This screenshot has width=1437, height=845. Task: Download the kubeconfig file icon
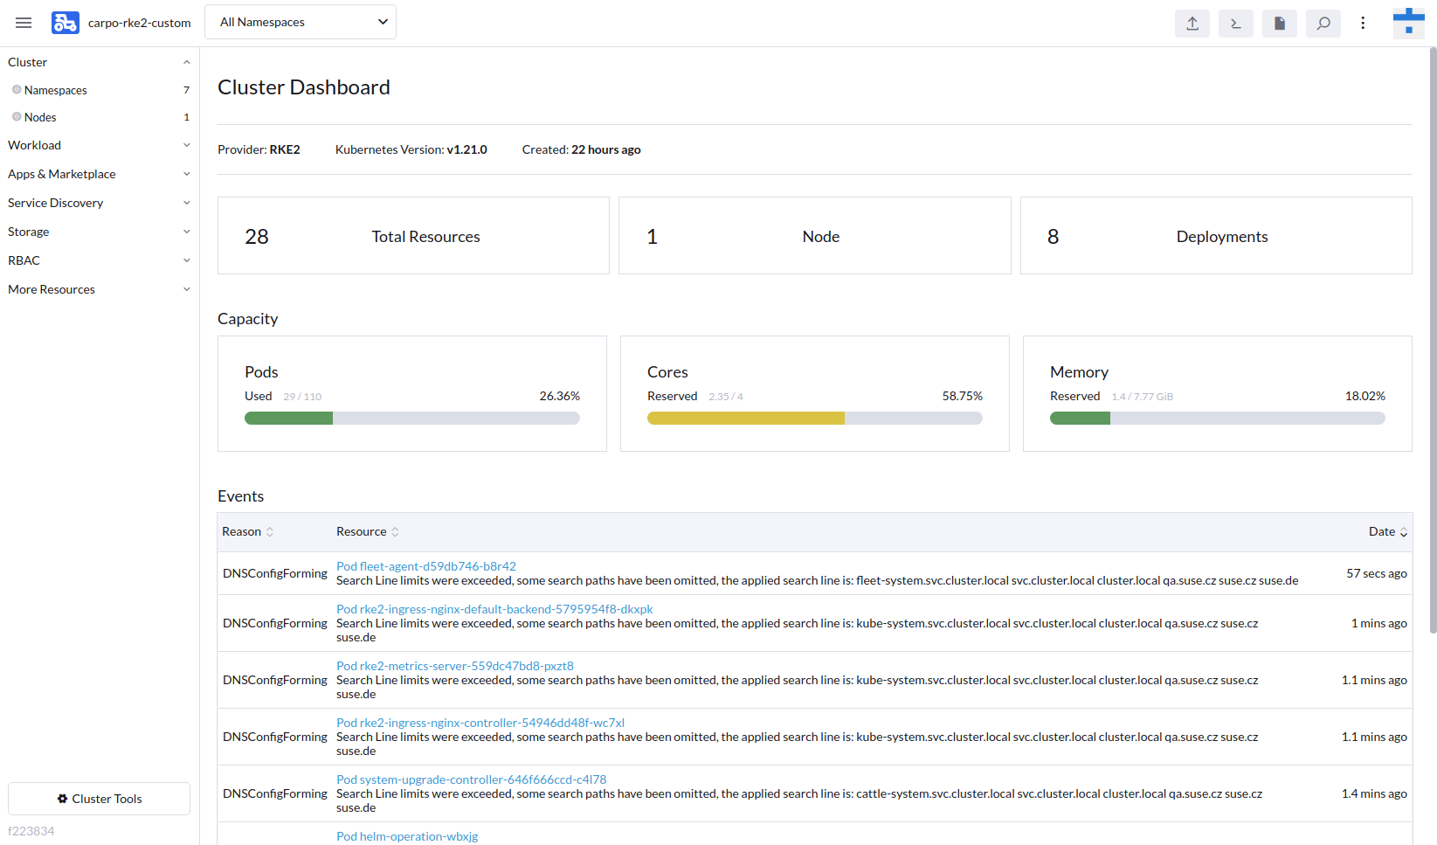(x=1279, y=24)
